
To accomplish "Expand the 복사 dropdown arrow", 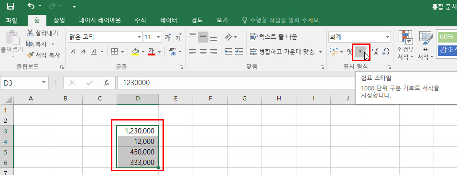I will pos(53,44).
